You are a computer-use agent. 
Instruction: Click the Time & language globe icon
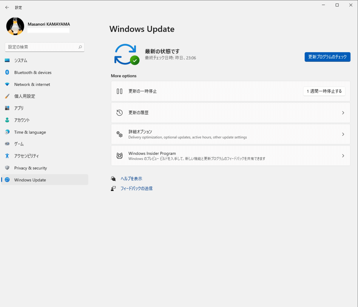pyautogui.click(x=7, y=132)
